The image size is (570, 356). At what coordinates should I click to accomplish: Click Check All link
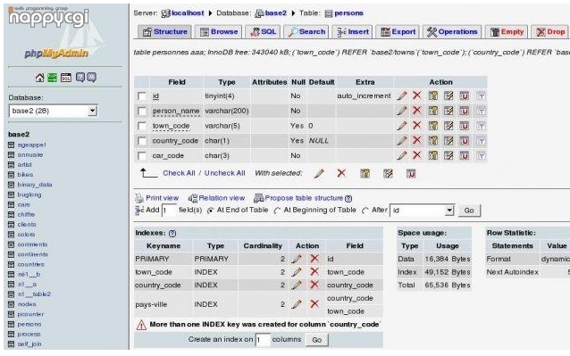point(179,173)
